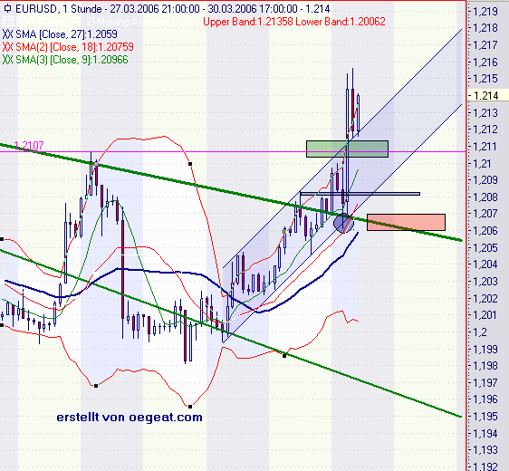This screenshot has width=509, height=471.
Task: Click the 1,215 price axis label
Action: coord(485,79)
